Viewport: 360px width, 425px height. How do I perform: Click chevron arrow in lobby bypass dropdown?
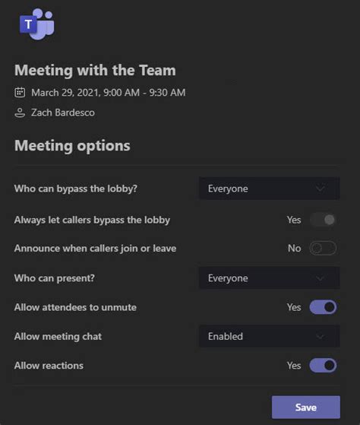click(321, 189)
